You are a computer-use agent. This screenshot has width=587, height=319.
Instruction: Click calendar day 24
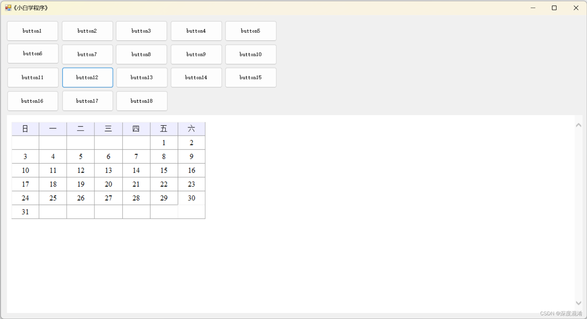click(x=25, y=198)
